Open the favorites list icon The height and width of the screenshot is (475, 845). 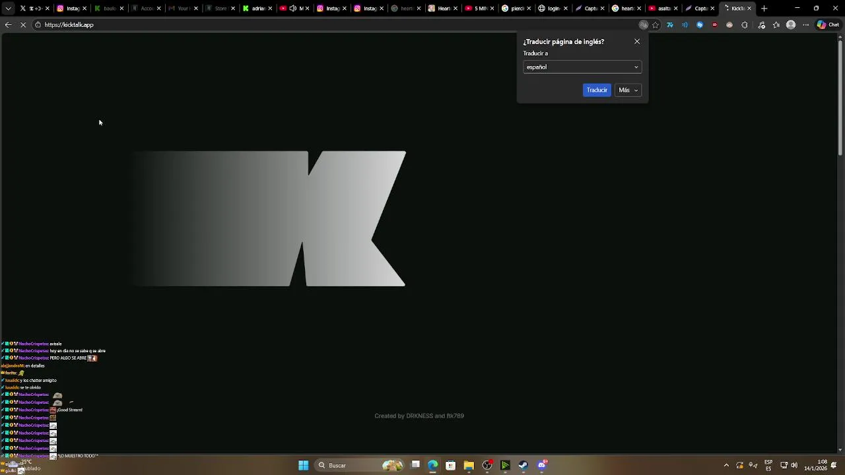(x=776, y=24)
